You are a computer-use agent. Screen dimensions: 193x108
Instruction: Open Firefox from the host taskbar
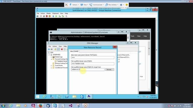coord(41,106)
